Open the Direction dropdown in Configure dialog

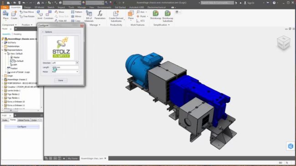(77, 63)
